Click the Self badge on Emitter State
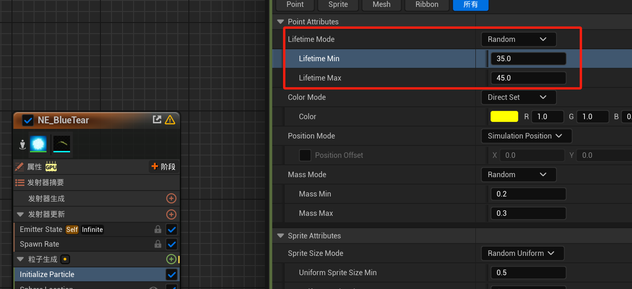Screen dimensions: 632x289 pos(72,230)
